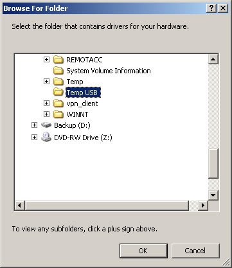Click the DVD-RW Drive (Z:) disc icon
This screenshot has height=268, width=232.
point(46,137)
